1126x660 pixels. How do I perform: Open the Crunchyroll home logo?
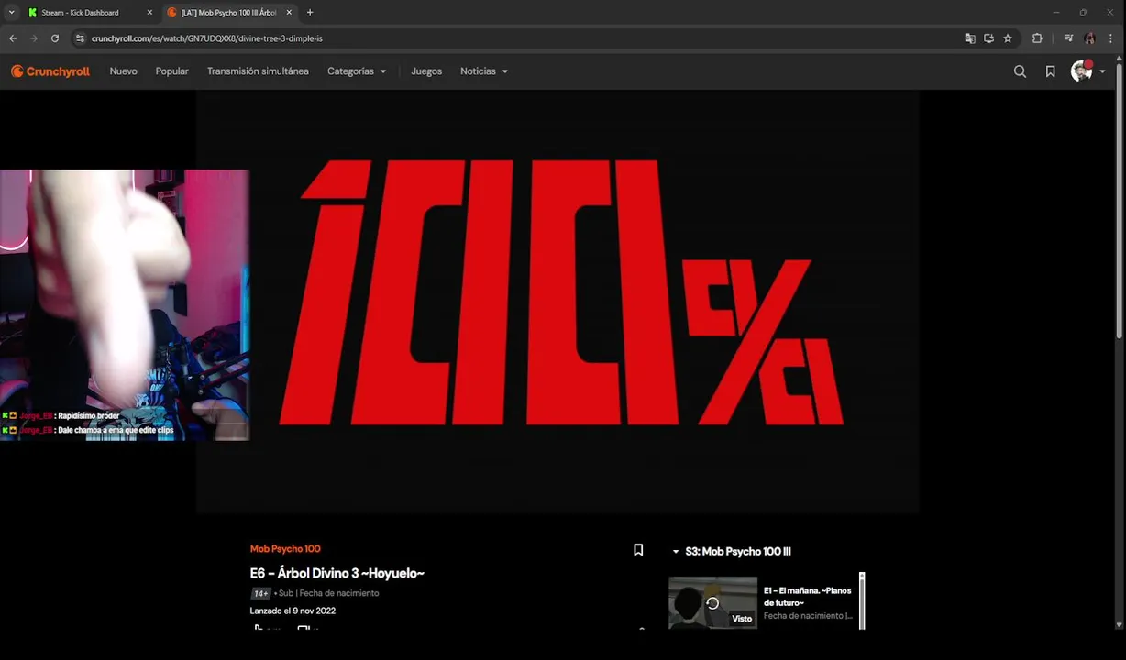point(50,71)
